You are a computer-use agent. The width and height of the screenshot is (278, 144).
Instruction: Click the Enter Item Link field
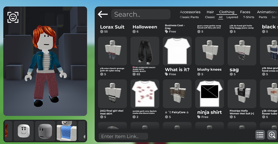point(123,136)
